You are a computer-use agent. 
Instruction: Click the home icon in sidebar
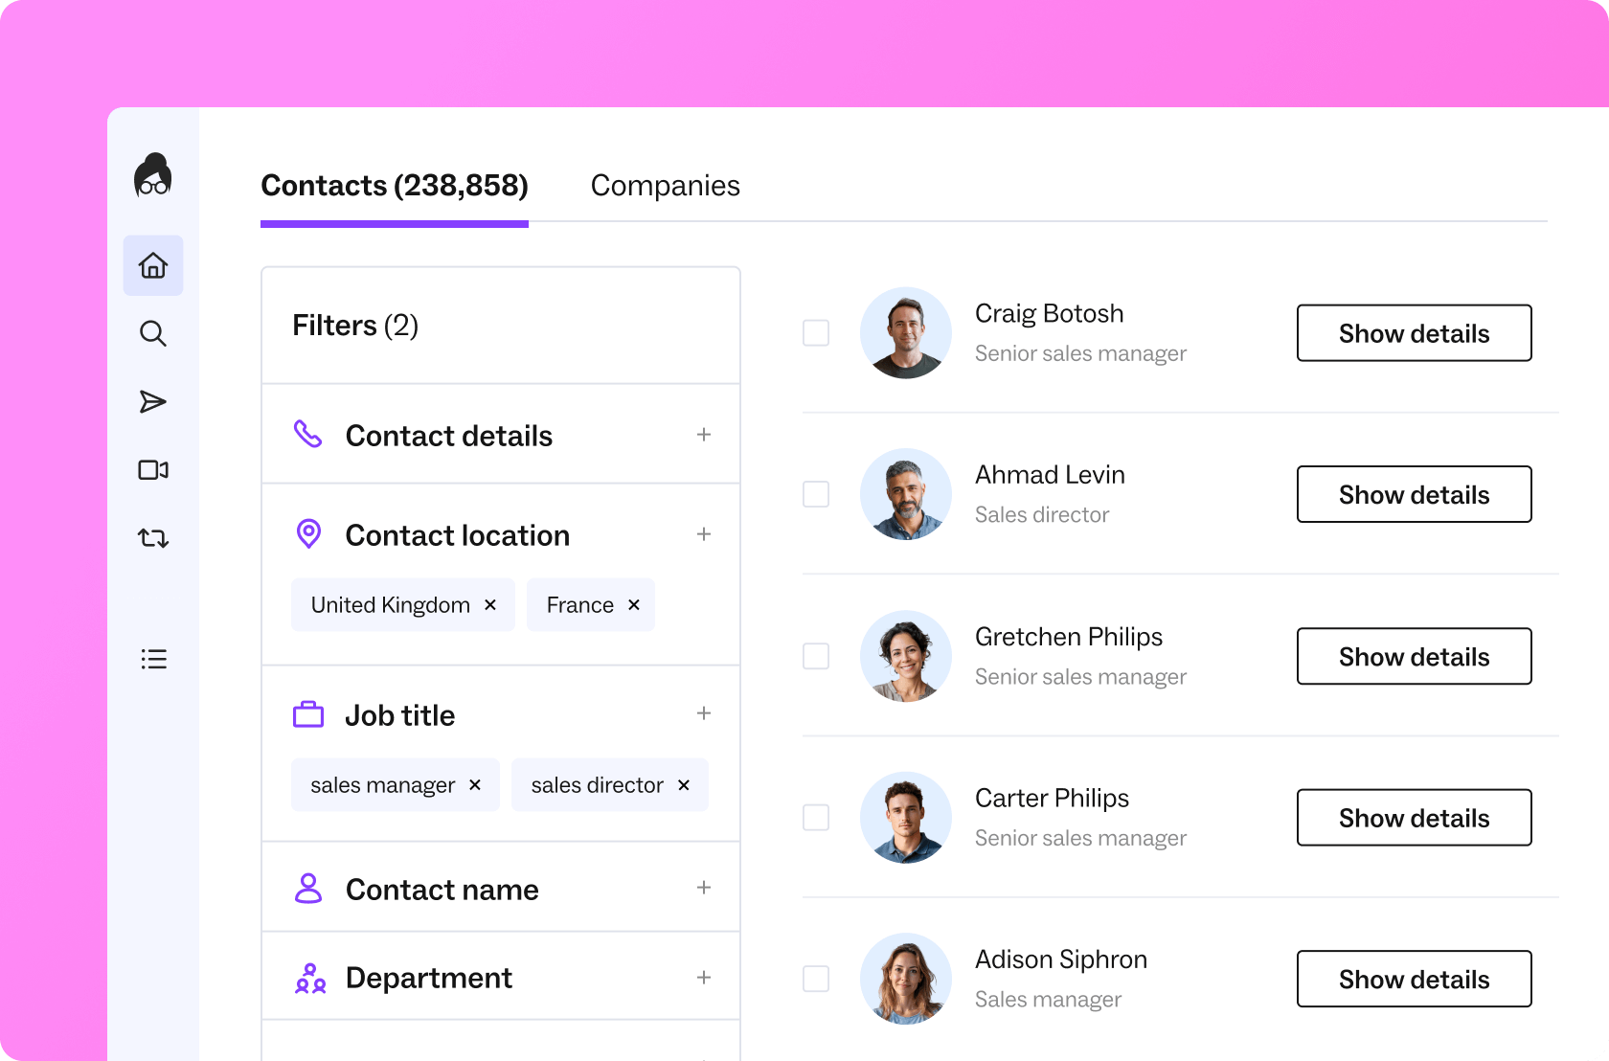tap(153, 265)
